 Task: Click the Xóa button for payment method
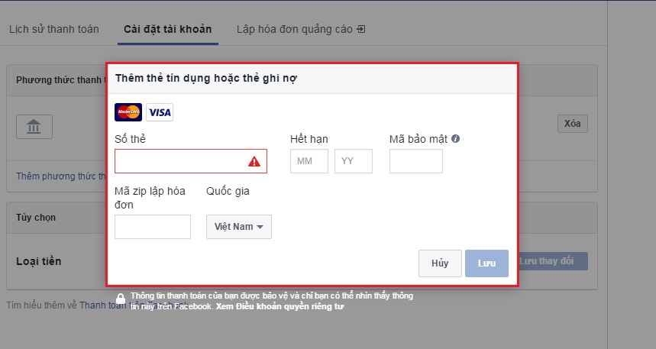pos(572,124)
